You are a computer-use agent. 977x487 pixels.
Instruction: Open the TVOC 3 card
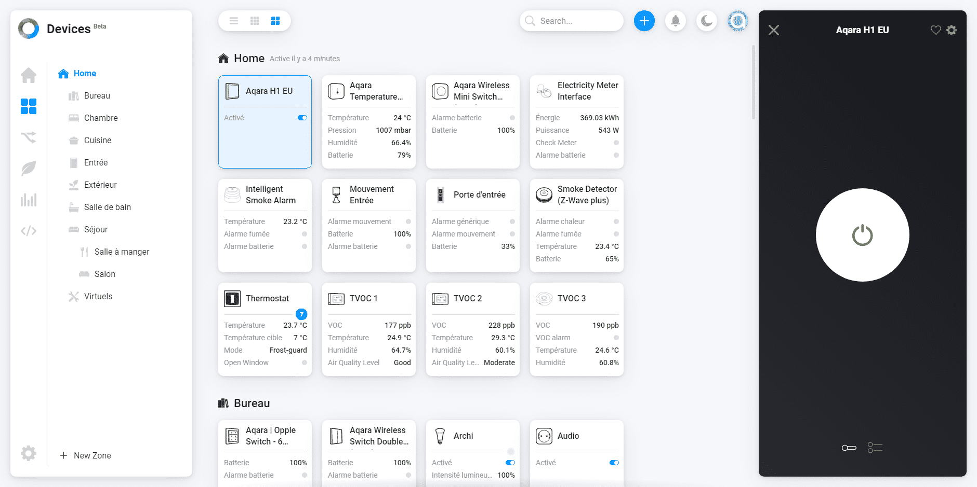tap(577, 329)
